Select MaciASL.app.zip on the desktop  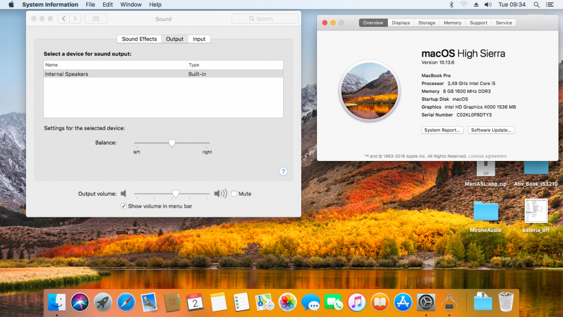[x=485, y=174]
